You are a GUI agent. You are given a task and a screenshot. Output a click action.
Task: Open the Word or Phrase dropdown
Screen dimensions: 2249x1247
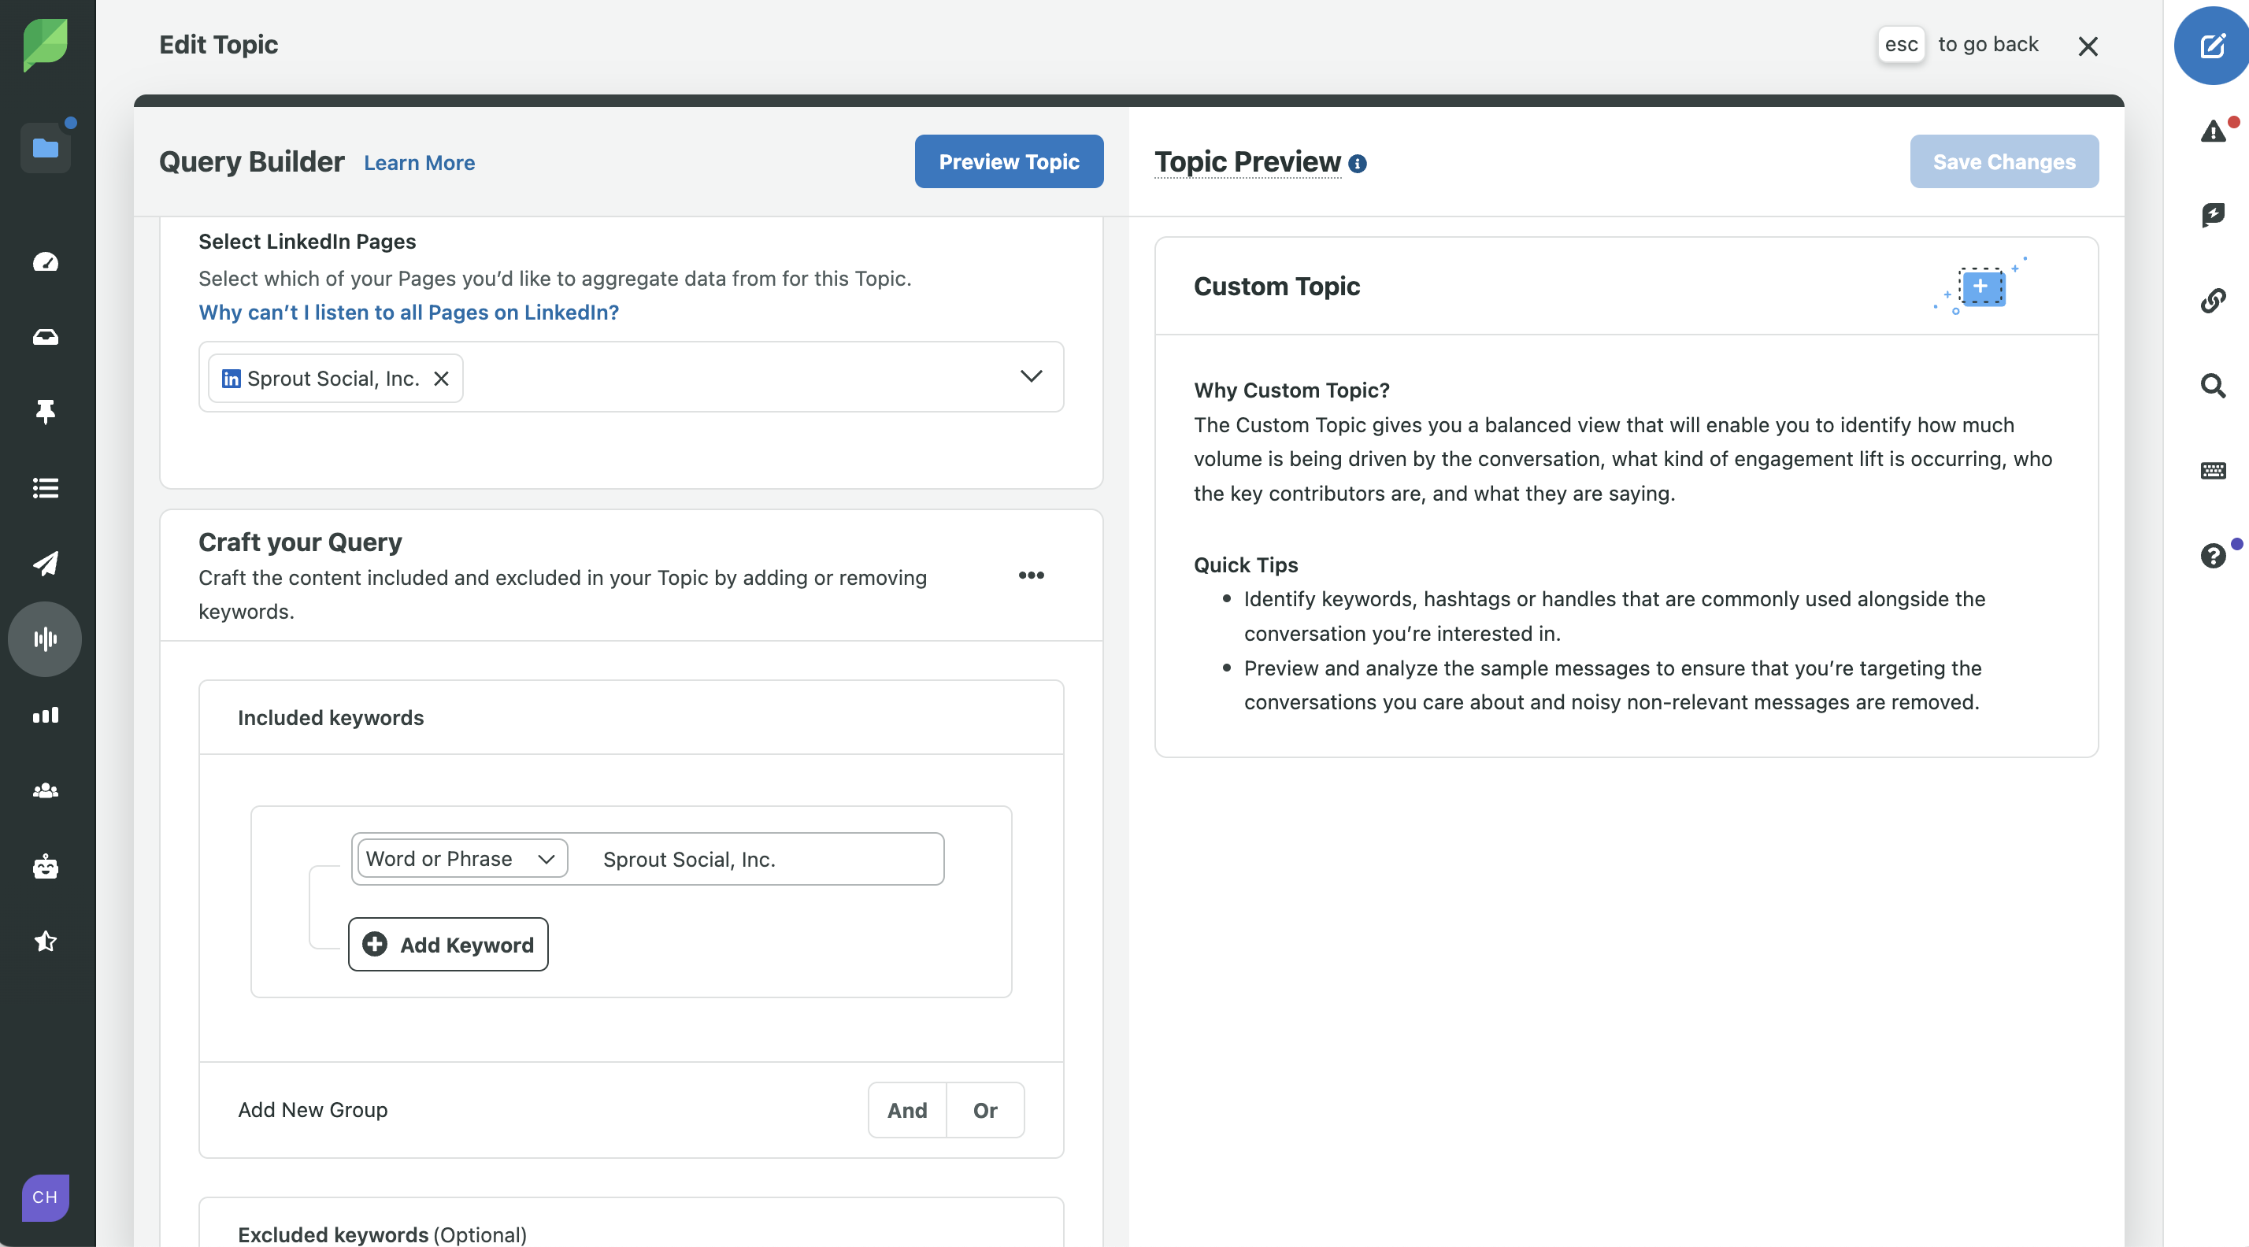coord(461,858)
